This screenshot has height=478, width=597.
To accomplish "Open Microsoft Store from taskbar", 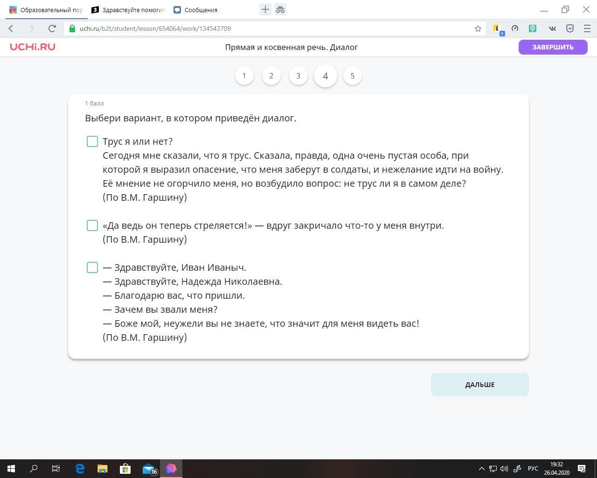I will pos(125,469).
